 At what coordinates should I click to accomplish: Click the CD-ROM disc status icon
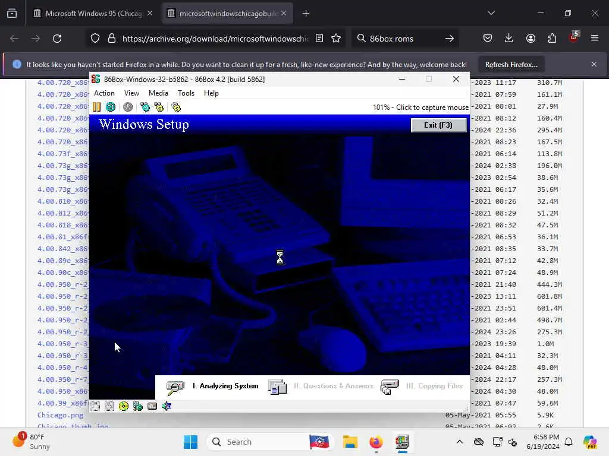[124, 406]
